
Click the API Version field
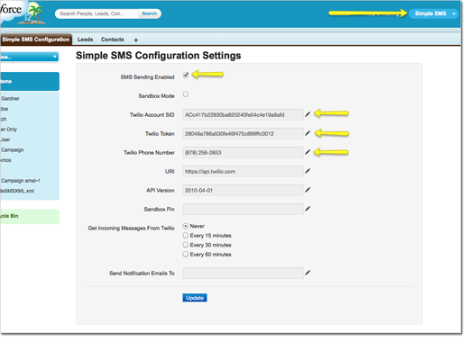click(243, 190)
